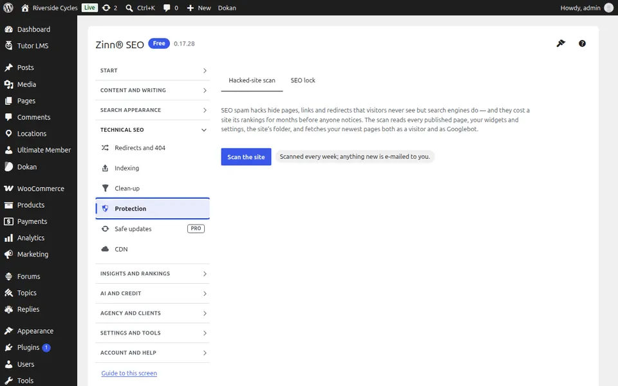Click the Dokan admin bar item
618x386 pixels.
tap(227, 8)
